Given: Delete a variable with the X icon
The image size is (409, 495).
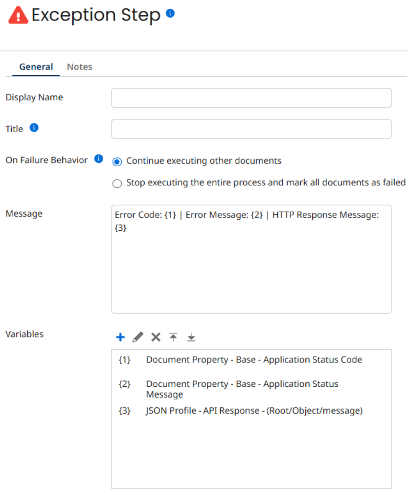Looking at the screenshot, I should click(155, 337).
